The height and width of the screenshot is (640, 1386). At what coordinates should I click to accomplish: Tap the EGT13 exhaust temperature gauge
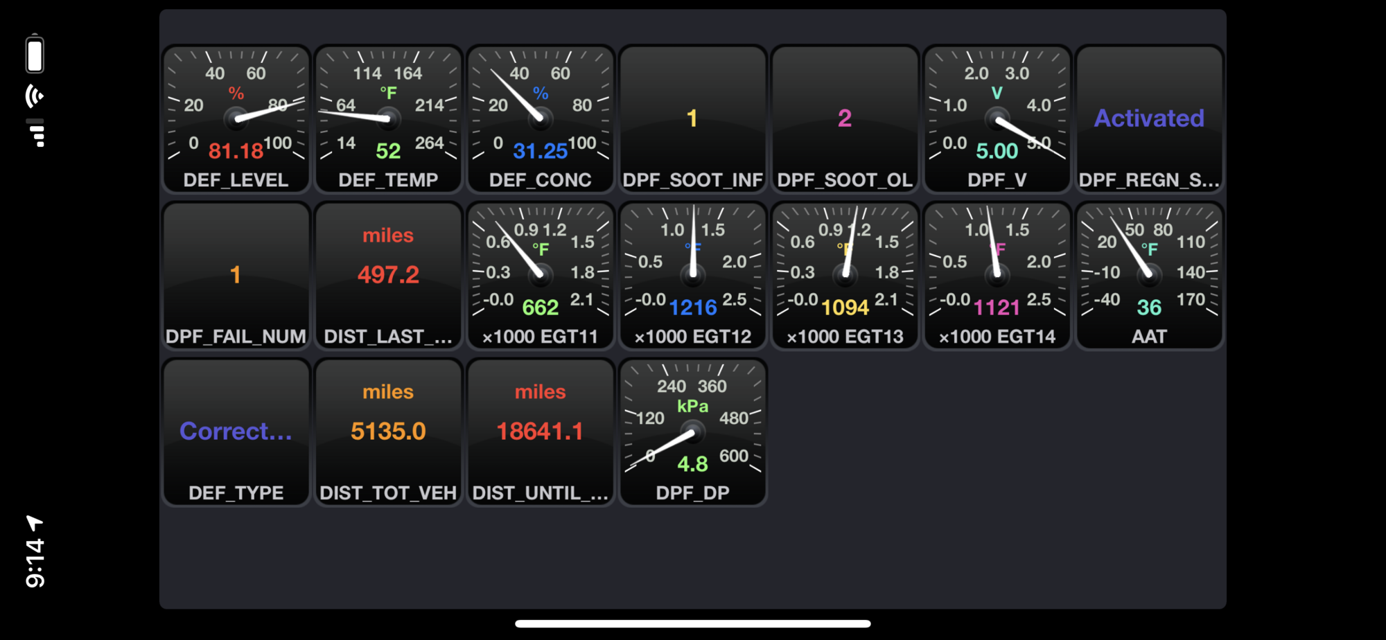(x=845, y=275)
